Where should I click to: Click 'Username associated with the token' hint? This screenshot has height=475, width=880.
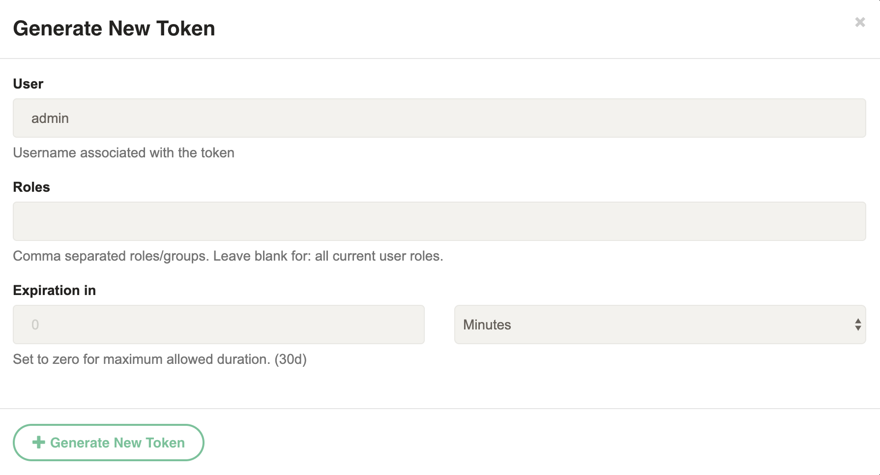tap(123, 153)
